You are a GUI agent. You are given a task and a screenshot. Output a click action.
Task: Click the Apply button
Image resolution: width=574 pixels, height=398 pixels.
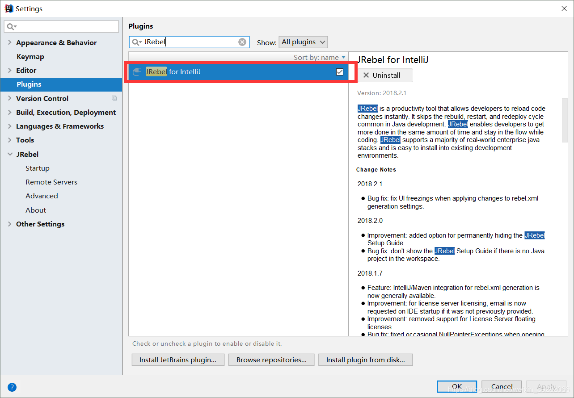pos(546,387)
